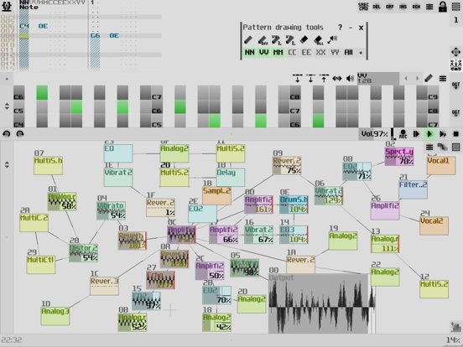
Task: Select the Delay module
Action: [231, 178]
